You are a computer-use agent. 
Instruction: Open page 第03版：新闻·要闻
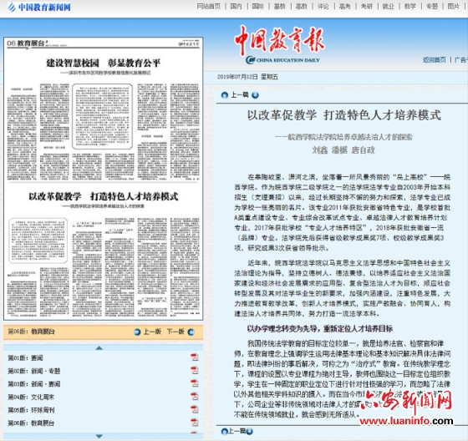click(34, 383)
